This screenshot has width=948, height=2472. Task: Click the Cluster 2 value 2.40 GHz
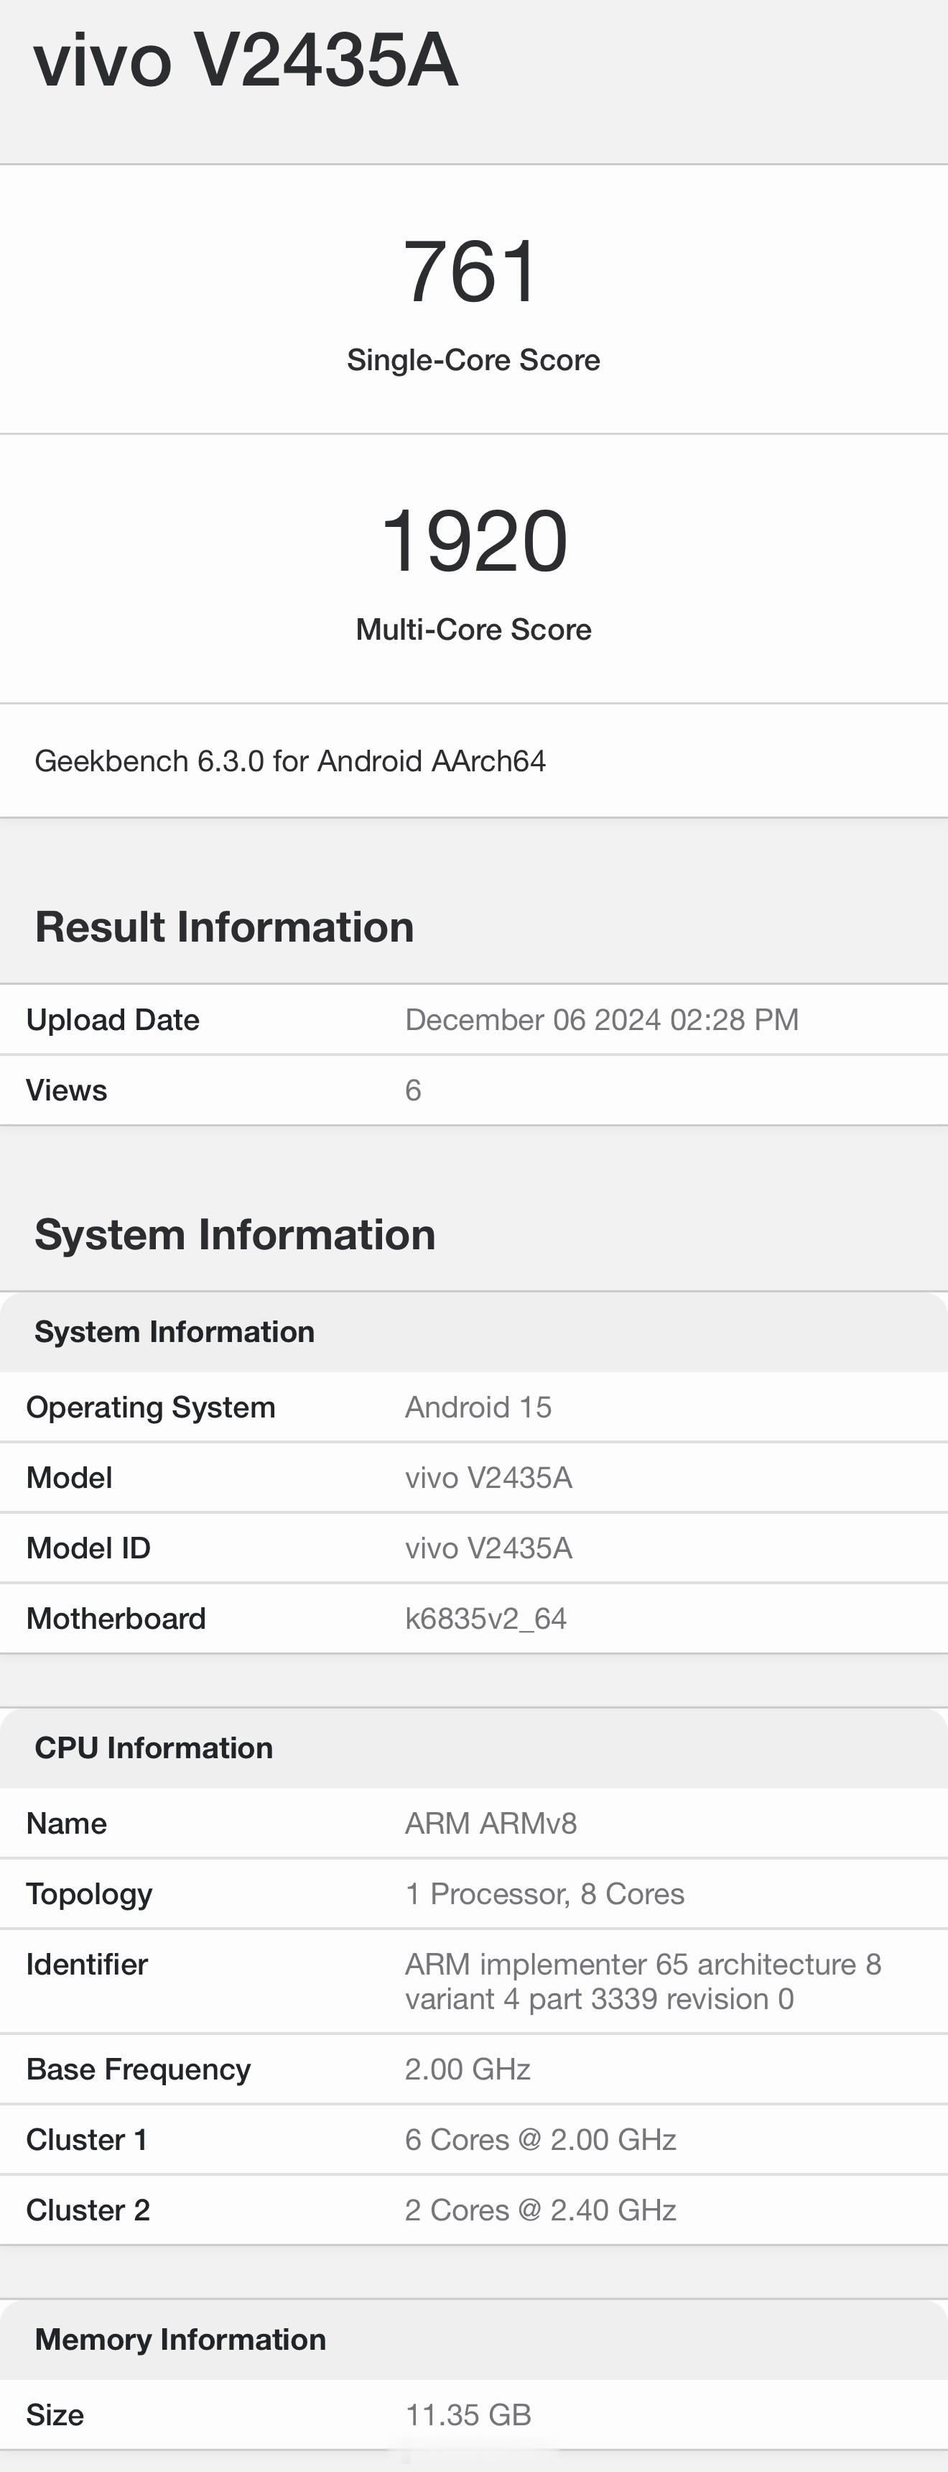coord(541,2210)
